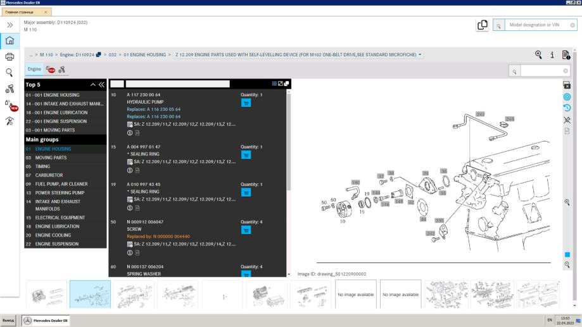This screenshot has height=327, width=582.
Task: Add HYDRAULIC PUMP to shopping cart
Action: tap(246, 102)
